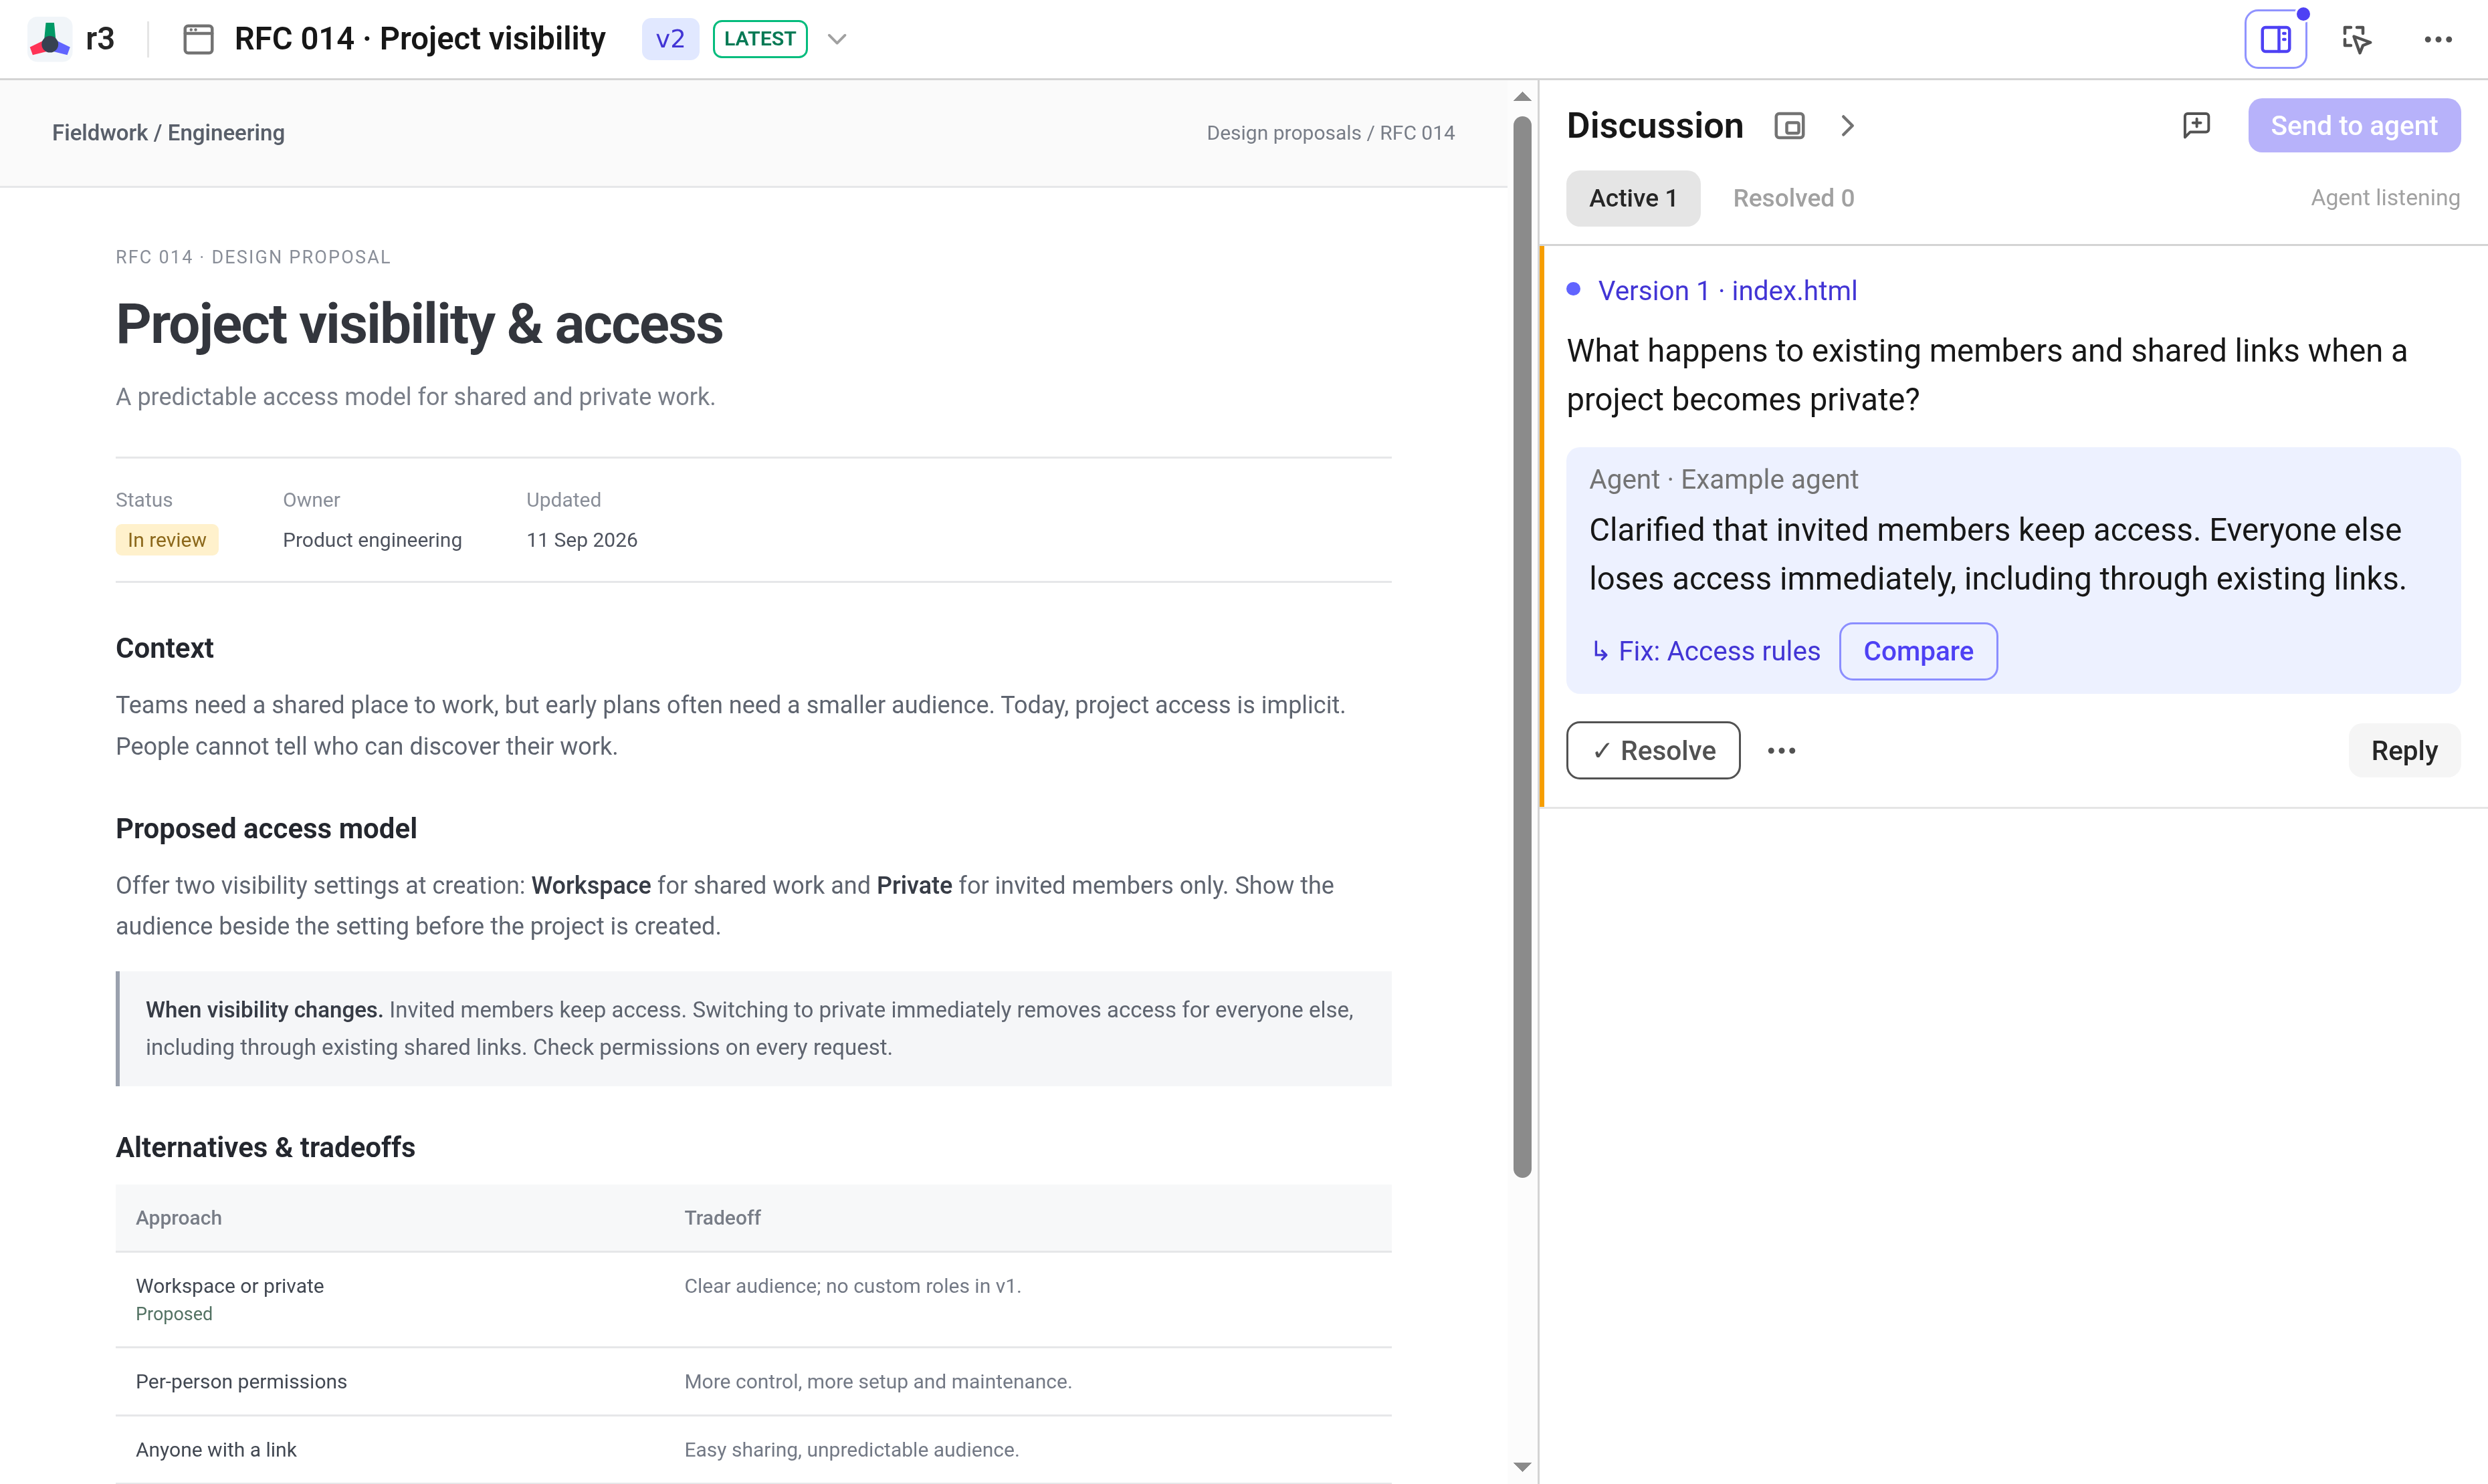Click the Fieldwork / Engineering breadcrumb
The image size is (2488, 1484).
click(x=168, y=133)
